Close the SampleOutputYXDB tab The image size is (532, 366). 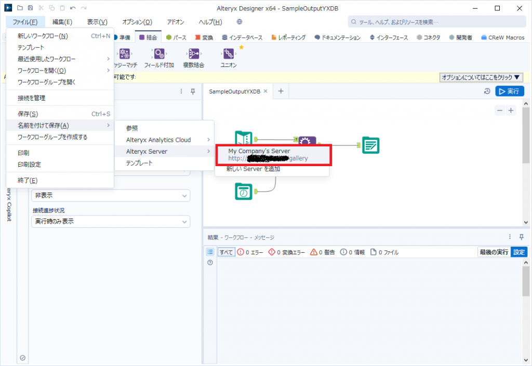(x=265, y=91)
